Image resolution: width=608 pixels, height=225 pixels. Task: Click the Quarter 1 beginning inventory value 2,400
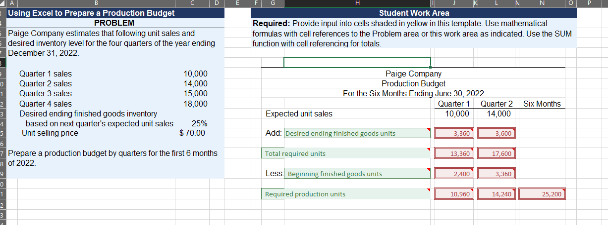pos(454,174)
